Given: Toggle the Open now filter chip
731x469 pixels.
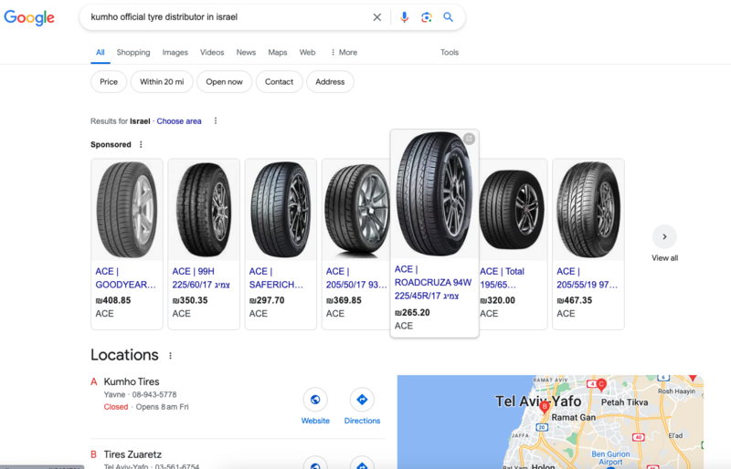Looking at the screenshot, I should click(x=224, y=82).
